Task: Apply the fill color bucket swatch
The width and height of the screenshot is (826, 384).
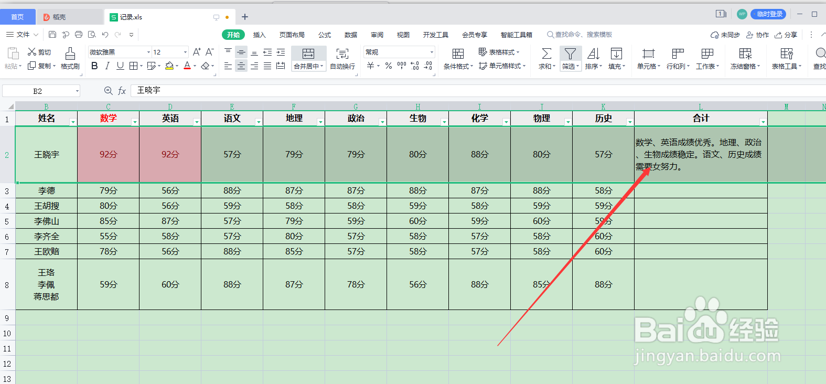Action: (x=169, y=66)
